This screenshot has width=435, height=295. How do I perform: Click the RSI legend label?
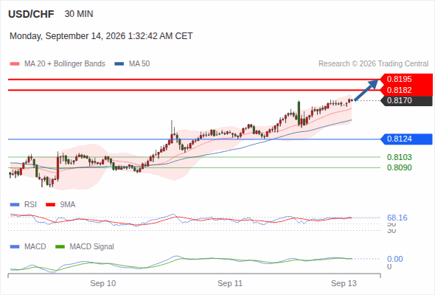click(x=30, y=205)
